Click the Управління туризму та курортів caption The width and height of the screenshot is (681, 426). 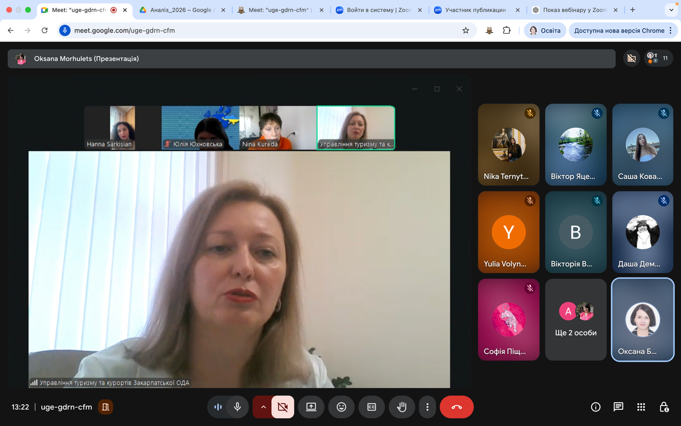[114, 383]
